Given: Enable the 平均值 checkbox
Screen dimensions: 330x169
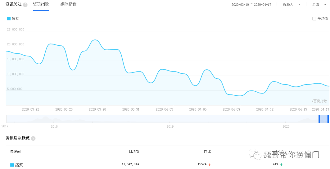Looking at the screenshot, I should (x=314, y=19).
